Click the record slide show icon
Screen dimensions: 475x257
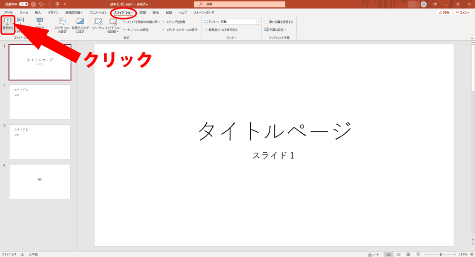pyautogui.click(x=113, y=22)
